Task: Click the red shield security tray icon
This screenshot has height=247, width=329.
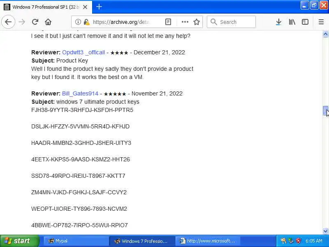Action: pyautogui.click(x=299, y=241)
